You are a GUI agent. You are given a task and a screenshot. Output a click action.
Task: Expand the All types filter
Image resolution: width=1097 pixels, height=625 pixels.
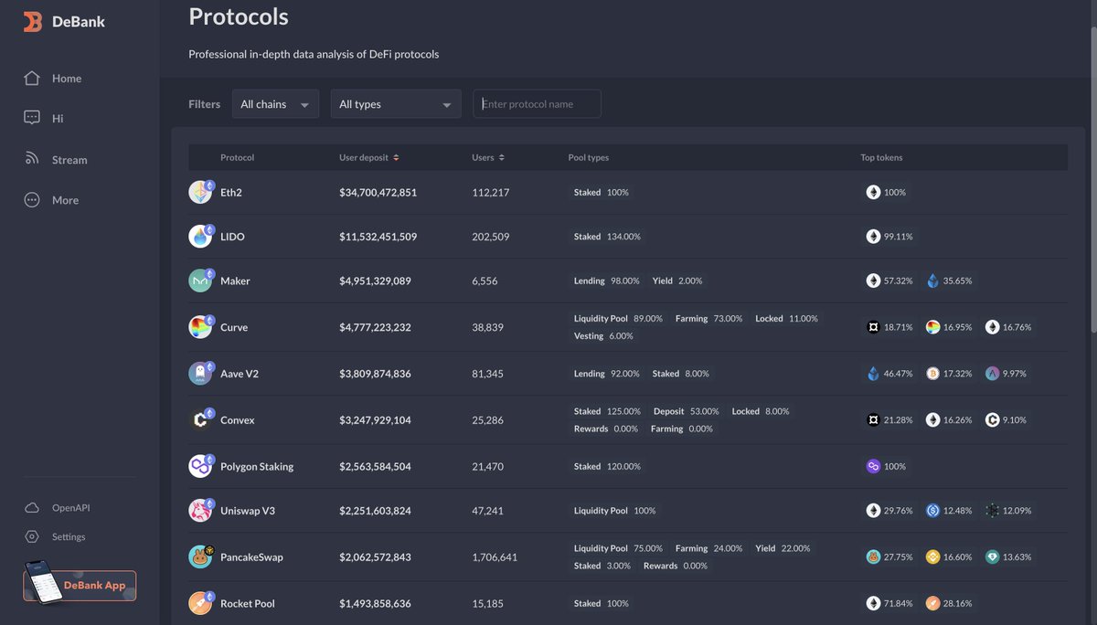pos(395,103)
